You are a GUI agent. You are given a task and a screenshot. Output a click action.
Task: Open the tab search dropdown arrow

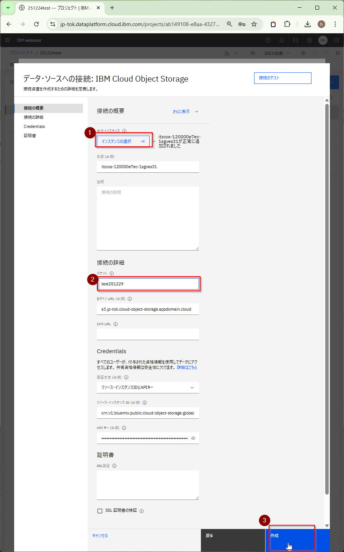[x=8, y=8]
